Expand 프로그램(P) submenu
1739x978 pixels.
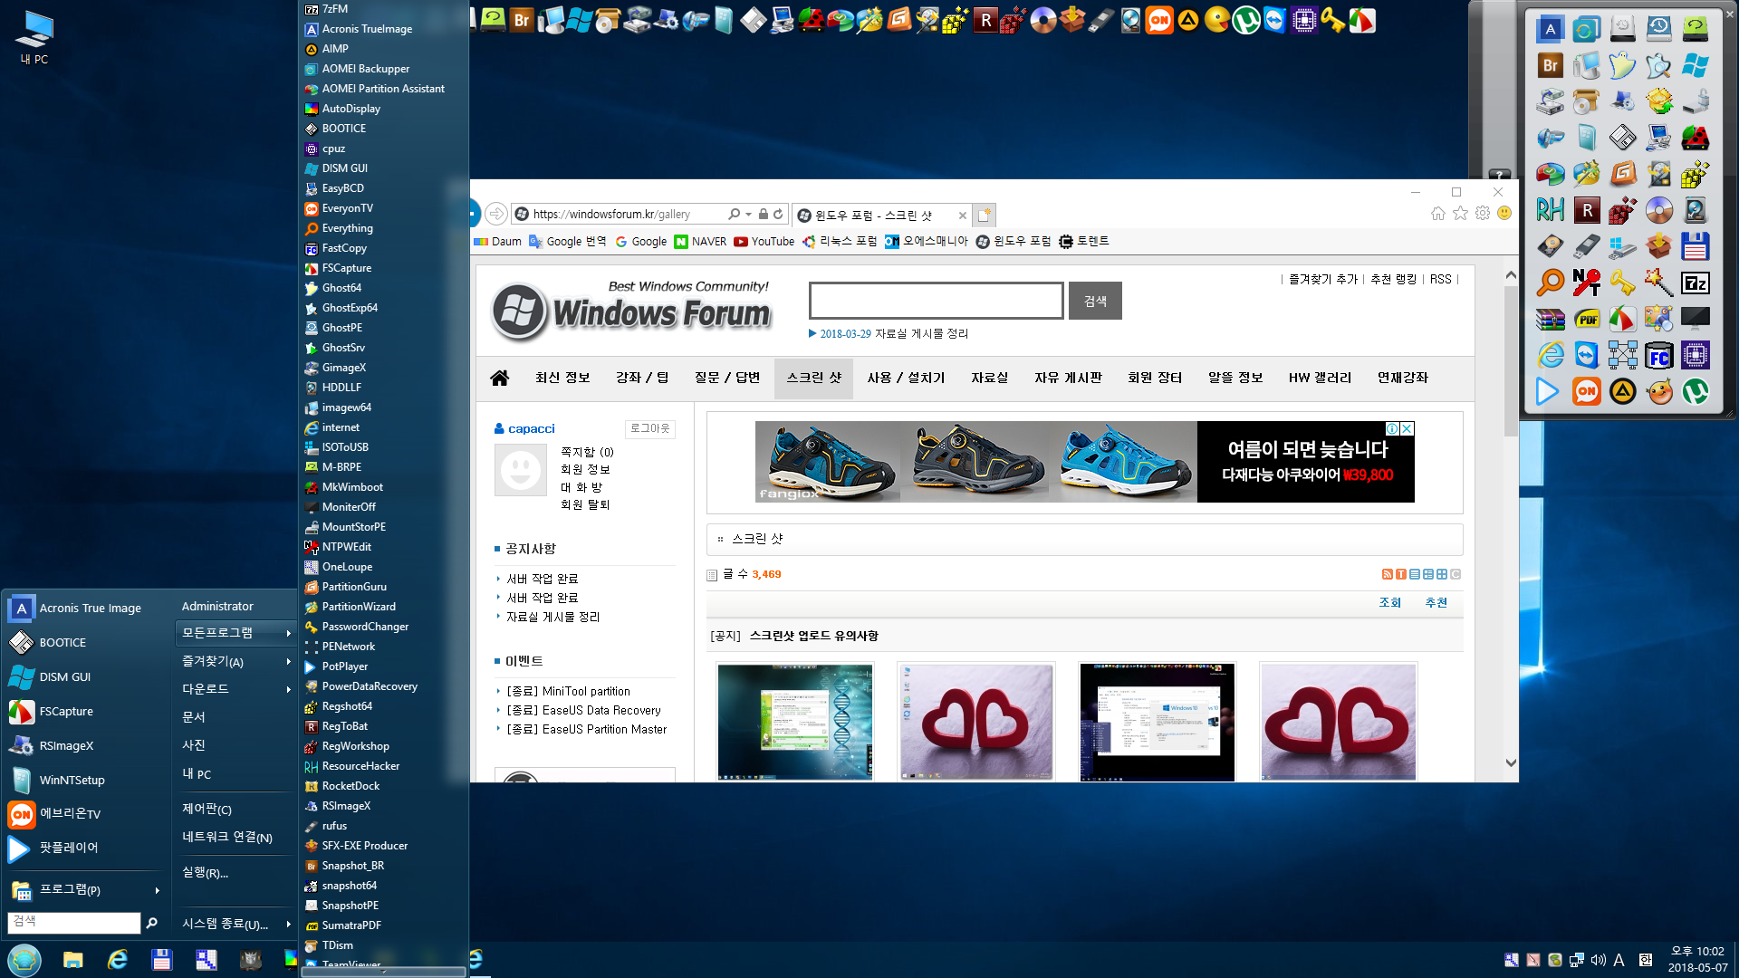(86, 890)
